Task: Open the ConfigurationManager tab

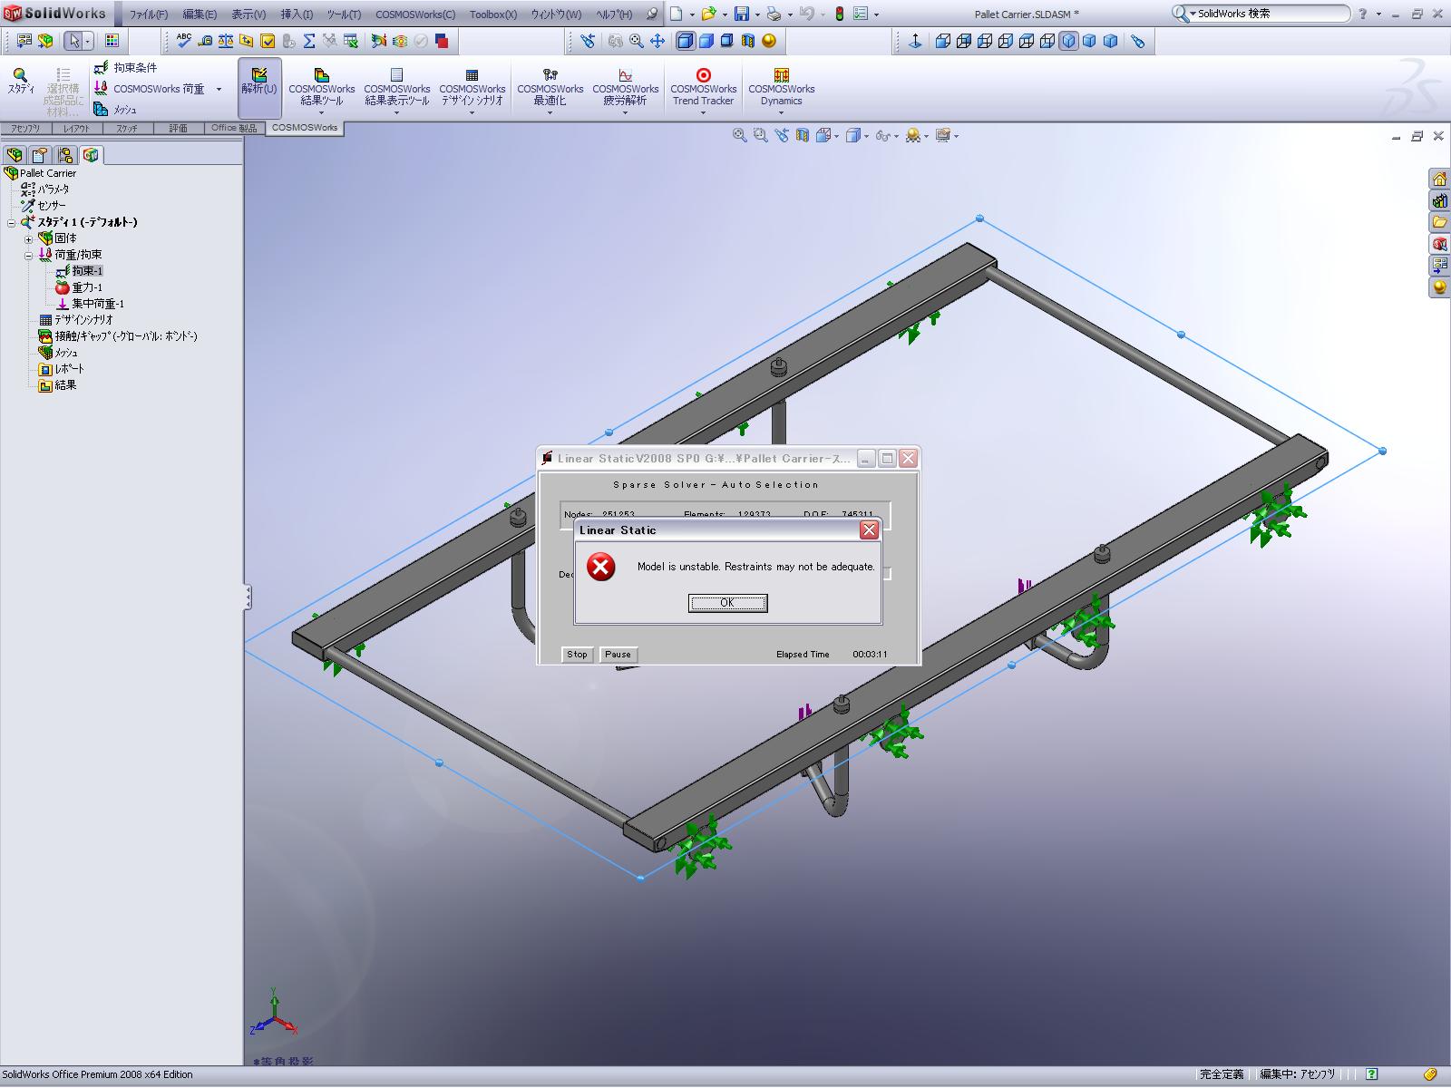Action: click(x=65, y=155)
